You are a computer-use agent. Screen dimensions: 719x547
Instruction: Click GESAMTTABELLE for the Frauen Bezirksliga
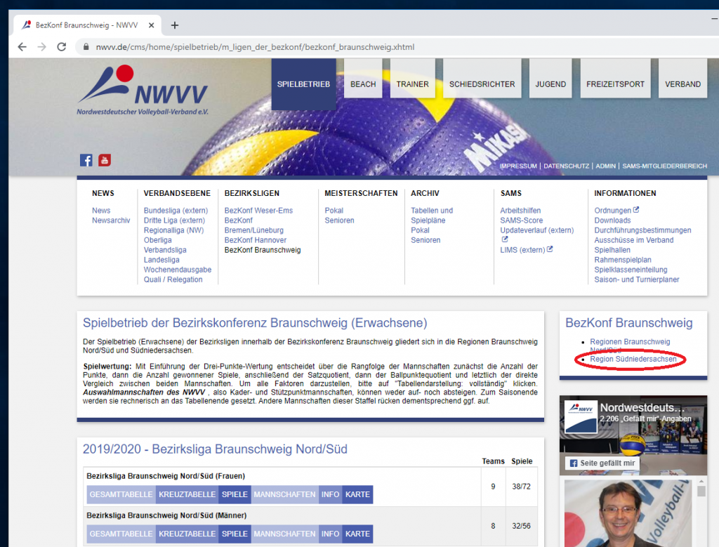(x=121, y=494)
